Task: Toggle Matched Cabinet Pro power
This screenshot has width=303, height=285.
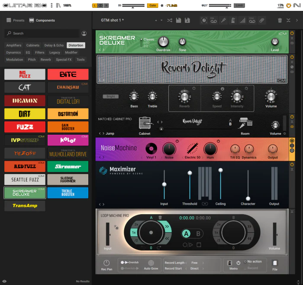Action: (x=292, y=117)
